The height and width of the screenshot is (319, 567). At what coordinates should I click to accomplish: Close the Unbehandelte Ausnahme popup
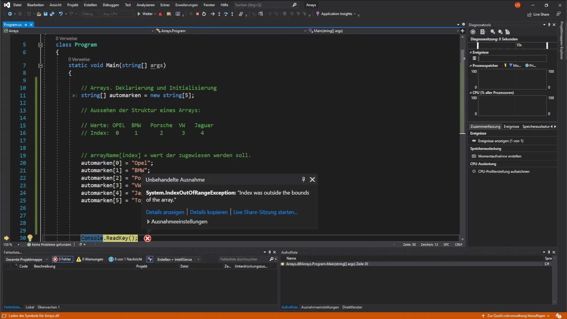(312, 179)
